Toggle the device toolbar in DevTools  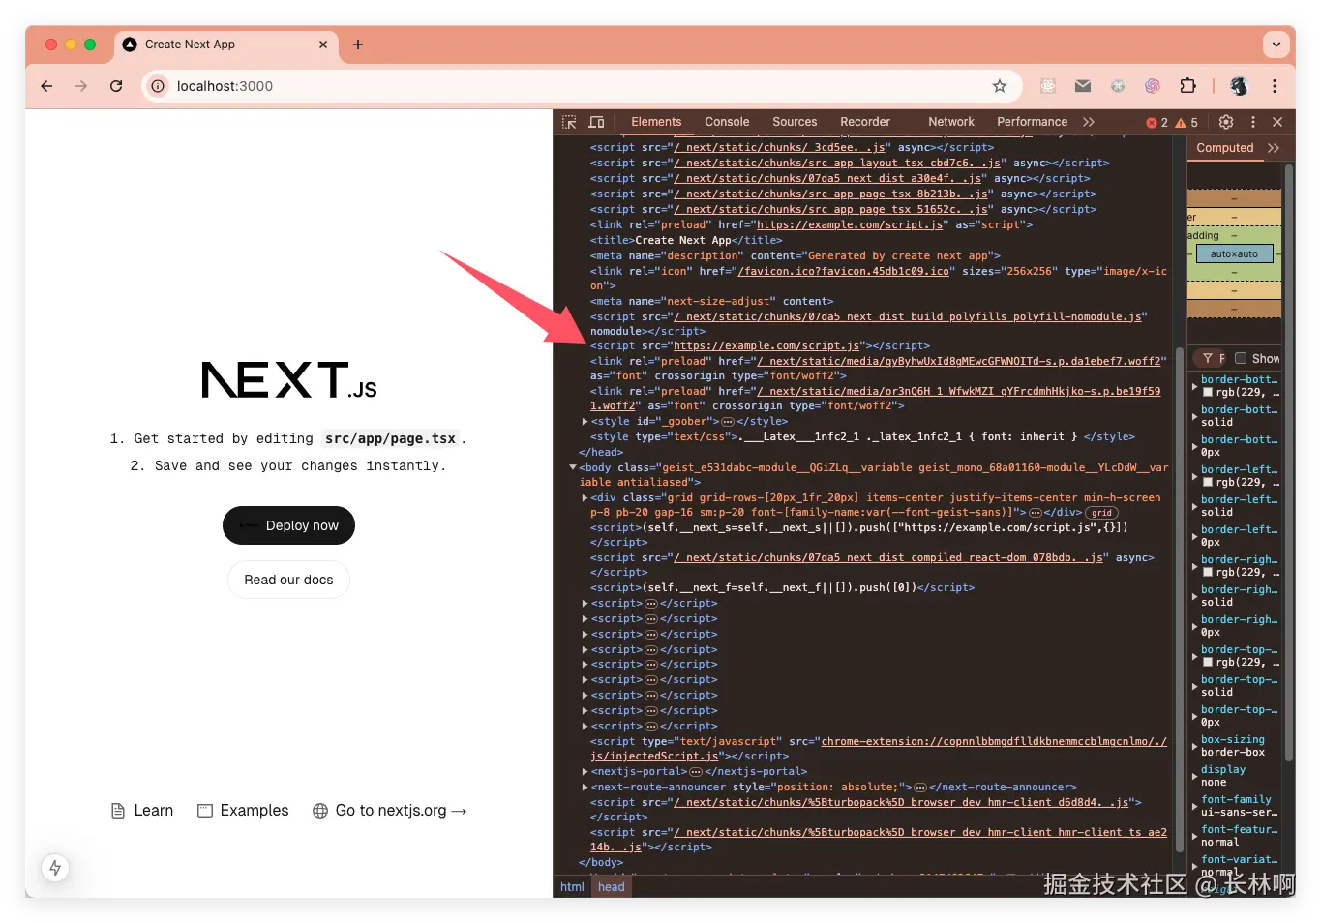point(596,122)
